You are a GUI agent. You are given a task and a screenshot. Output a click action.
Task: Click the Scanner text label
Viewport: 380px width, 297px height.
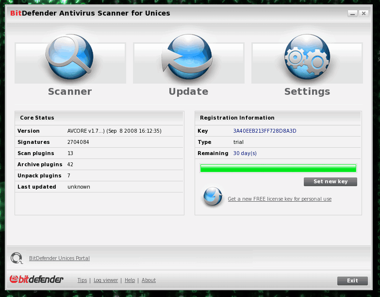click(x=70, y=91)
